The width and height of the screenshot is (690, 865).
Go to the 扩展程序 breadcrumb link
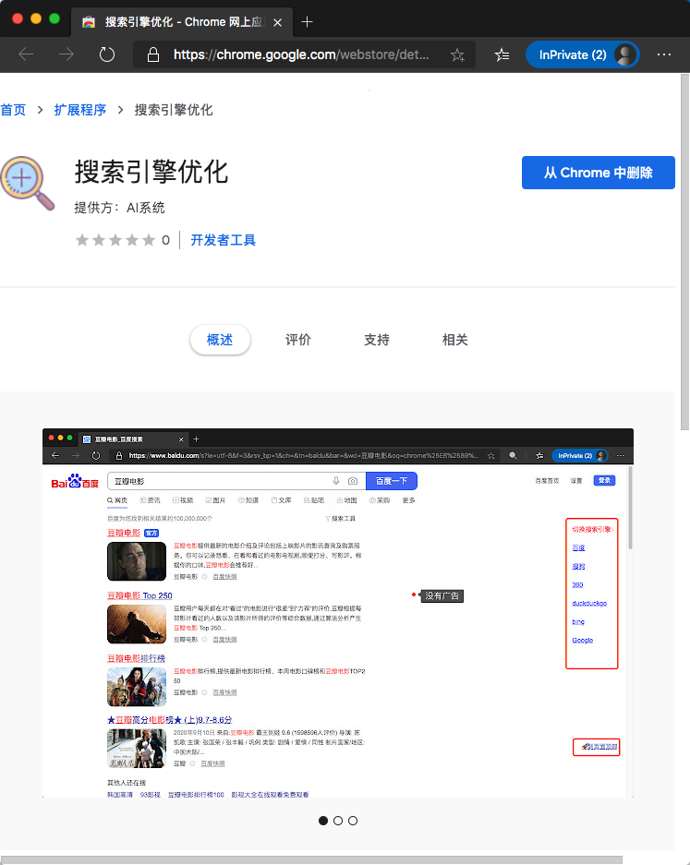coord(80,110)
